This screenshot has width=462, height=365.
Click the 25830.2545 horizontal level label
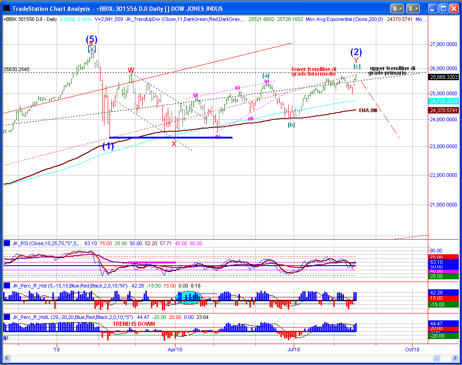click(x=16, y=69)
